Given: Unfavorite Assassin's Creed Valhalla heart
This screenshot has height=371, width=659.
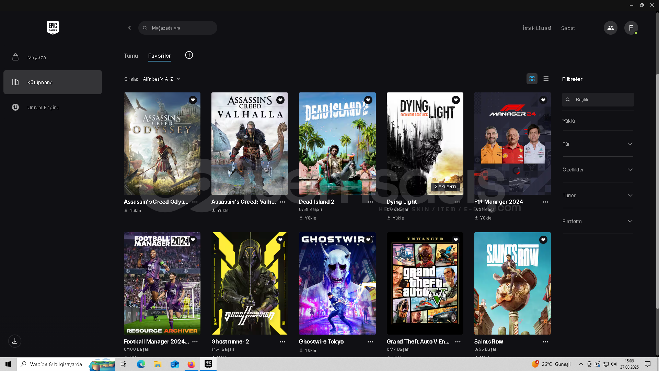Looking at the screenshot, I should tap(280, 100).
